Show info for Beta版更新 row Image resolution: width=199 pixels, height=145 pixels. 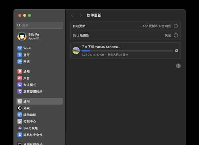176,35
